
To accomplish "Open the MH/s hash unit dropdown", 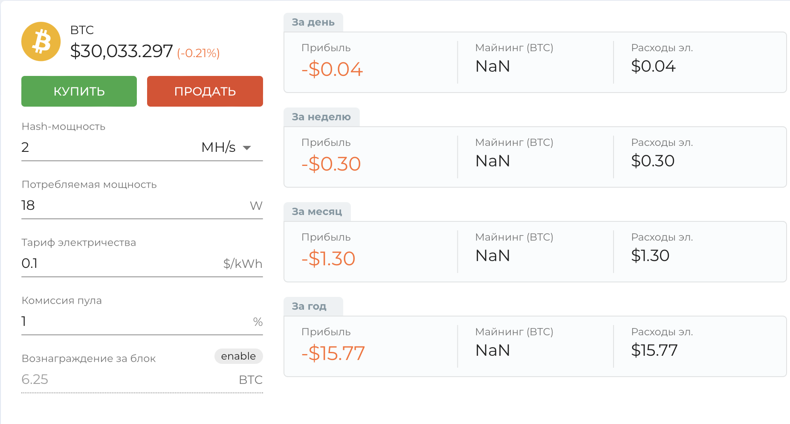I will pyautogui.click(x=226, y=148).
